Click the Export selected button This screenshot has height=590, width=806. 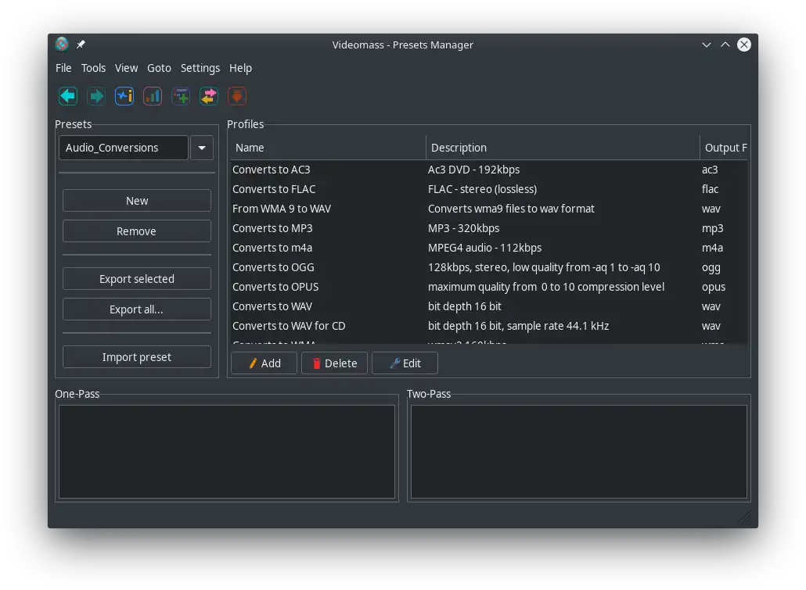pyautogui.click(x=137, y=279)
